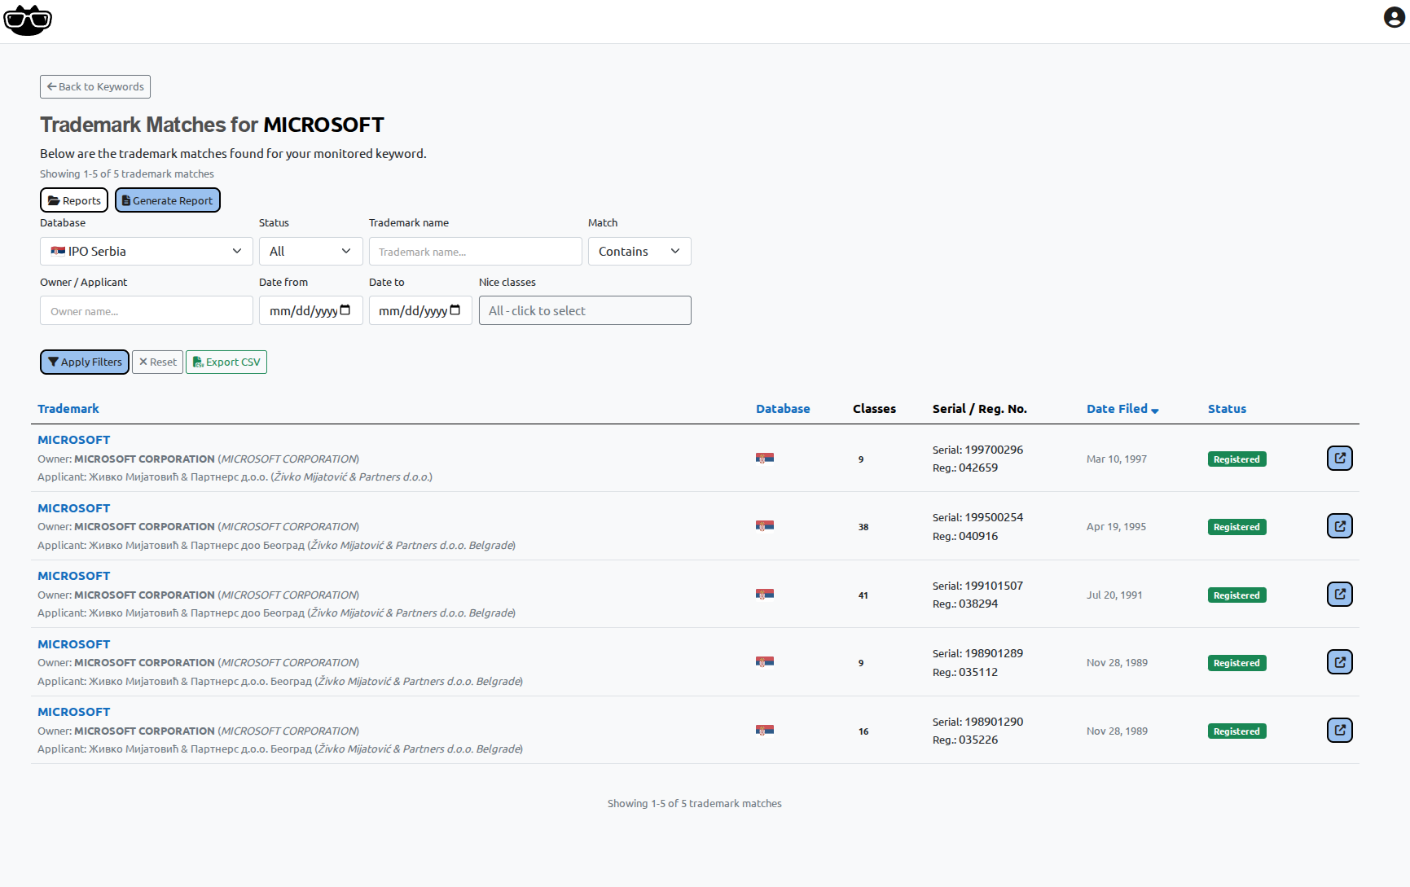Click the date 'Mar 10, 1997'

(x=1117, y=459)
